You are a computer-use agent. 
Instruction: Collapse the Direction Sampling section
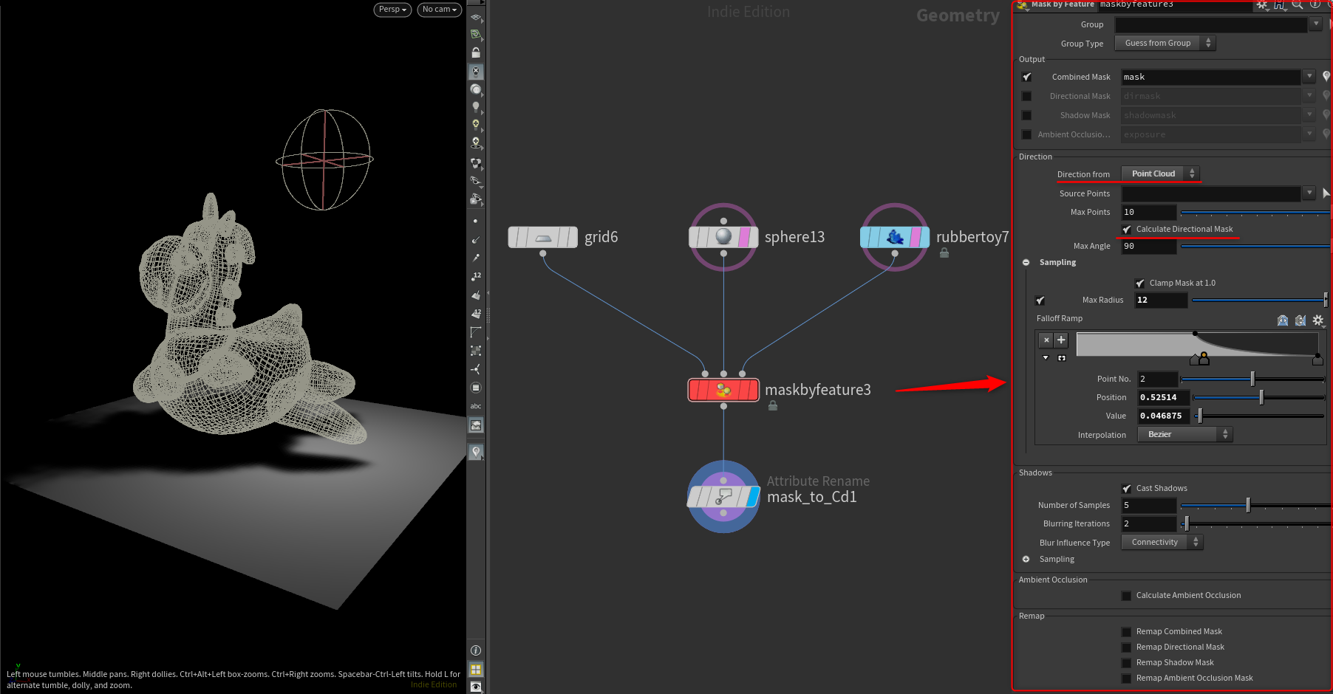pyautogui.click(x=1026, y=263)
